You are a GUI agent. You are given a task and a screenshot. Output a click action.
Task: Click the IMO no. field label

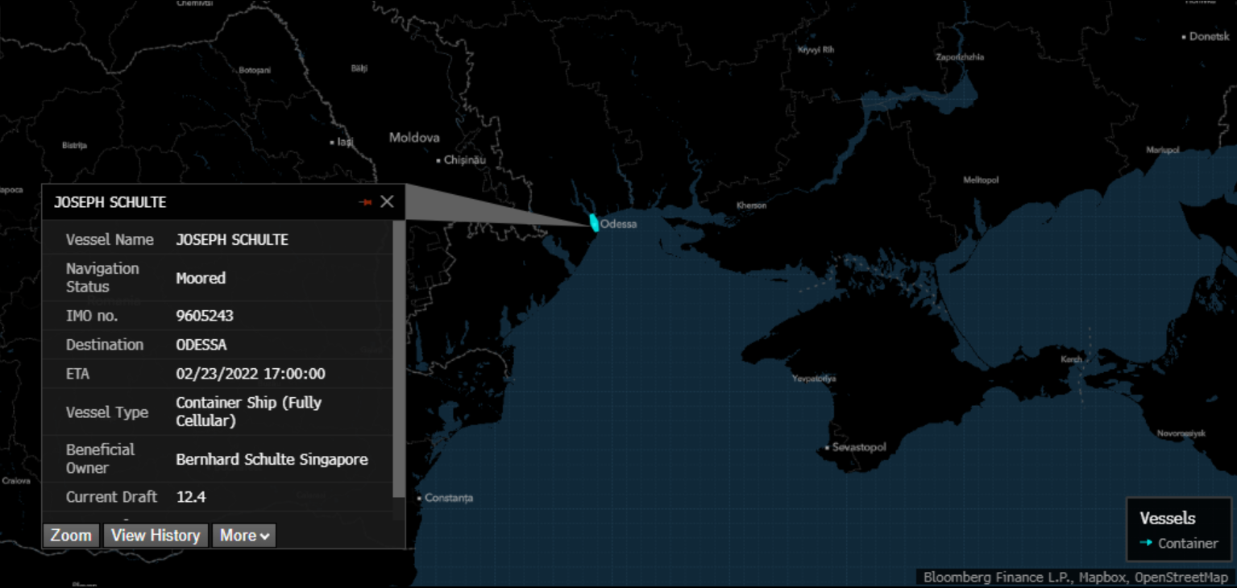(x=92, y=316)
